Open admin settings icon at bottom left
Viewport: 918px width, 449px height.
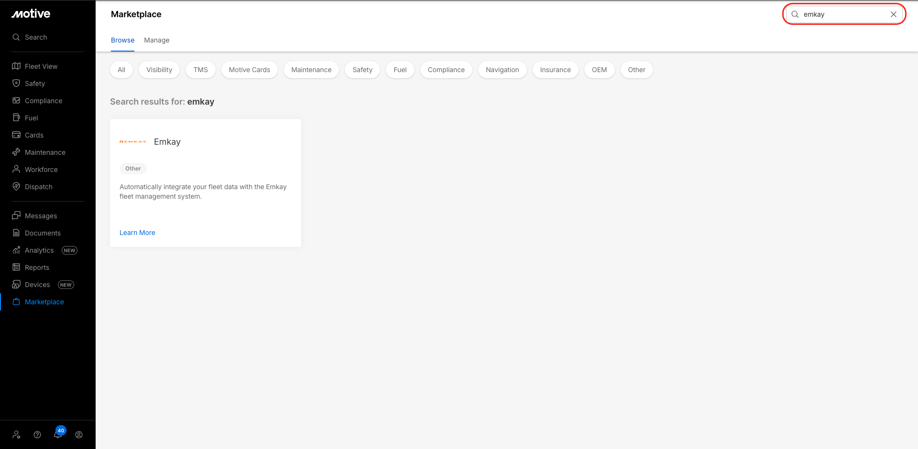coord(16,435)
